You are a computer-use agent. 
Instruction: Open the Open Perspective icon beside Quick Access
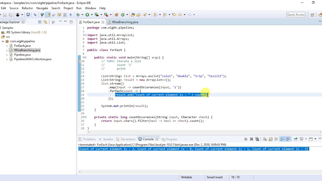(x=312, y=15)
